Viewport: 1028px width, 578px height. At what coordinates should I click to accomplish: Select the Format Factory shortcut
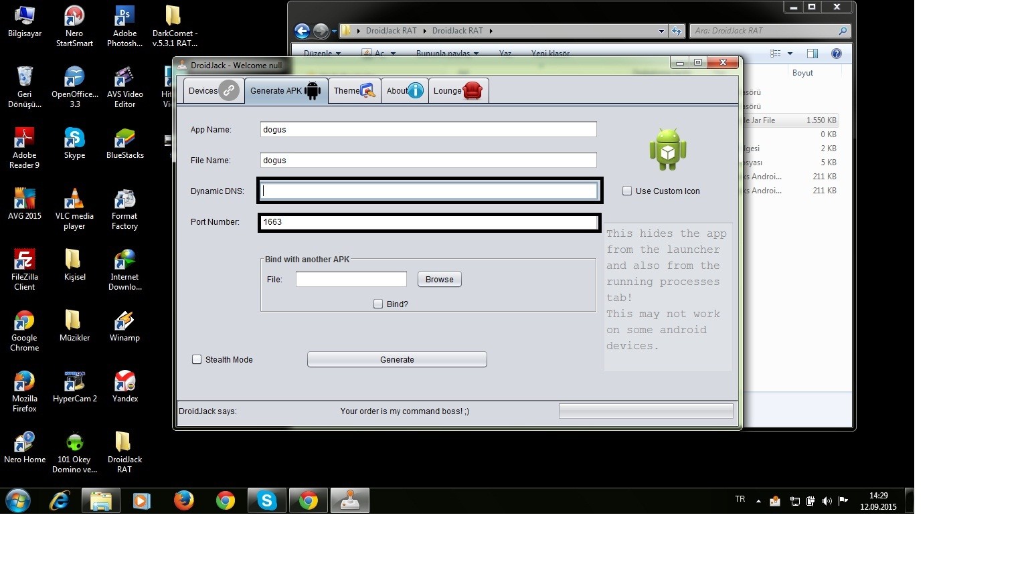click(124, 209)
